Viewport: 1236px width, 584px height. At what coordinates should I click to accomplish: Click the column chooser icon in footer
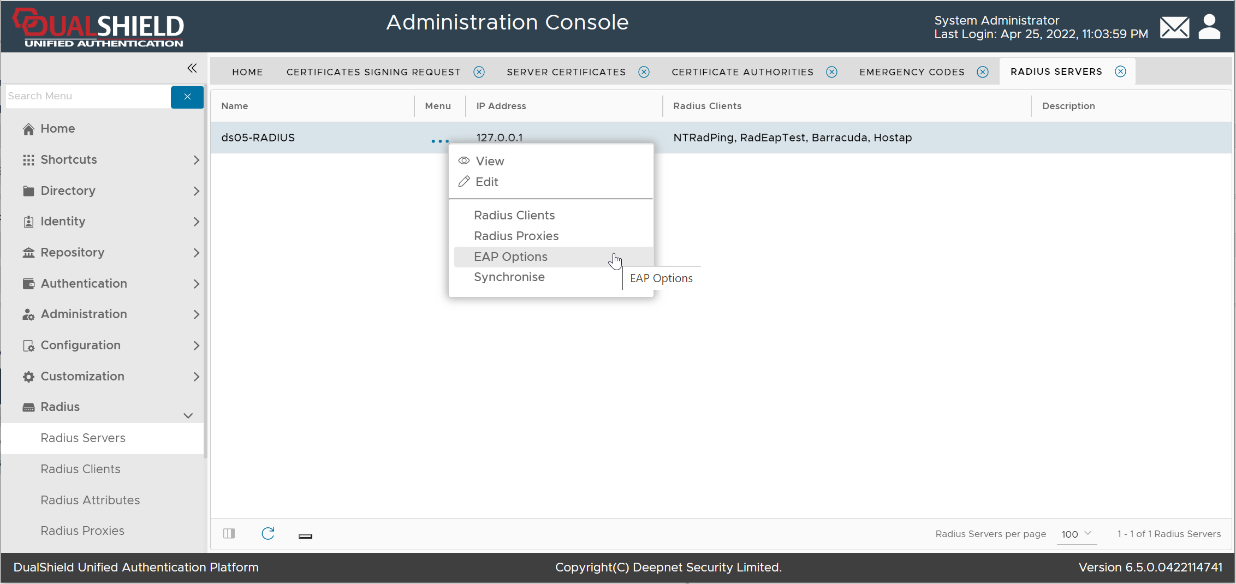click(x=229, y=534)
